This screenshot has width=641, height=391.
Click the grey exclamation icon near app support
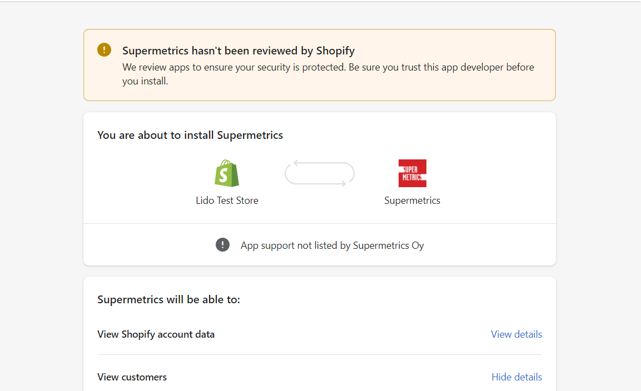click(x=222, y=245)
